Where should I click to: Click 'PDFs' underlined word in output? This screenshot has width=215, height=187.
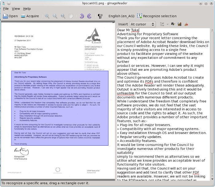click(x=149, y=82)
